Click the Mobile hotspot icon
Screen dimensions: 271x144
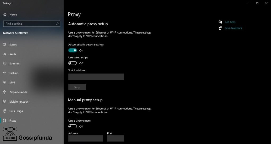(x=5, y=101)
